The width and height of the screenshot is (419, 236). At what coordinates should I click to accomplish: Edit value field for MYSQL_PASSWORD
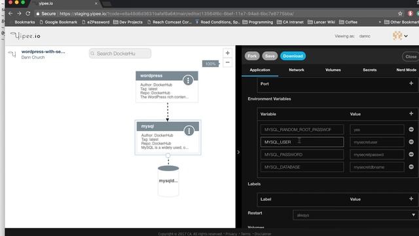[x=377, y=155]
